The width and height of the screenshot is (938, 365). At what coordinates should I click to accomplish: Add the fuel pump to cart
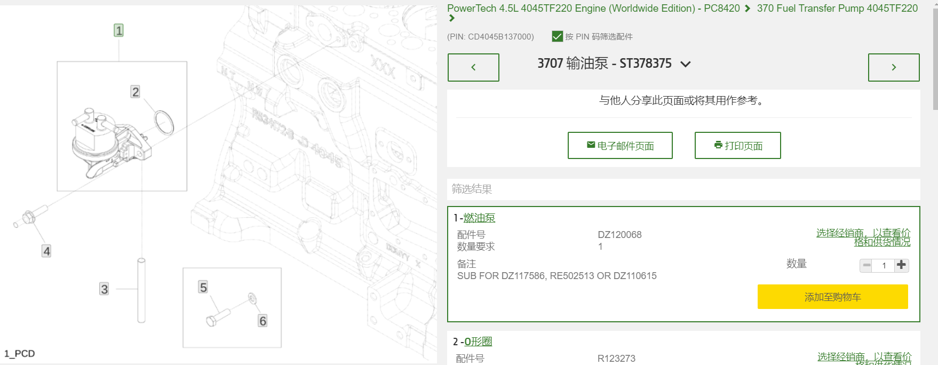click(x=832, y=297)
